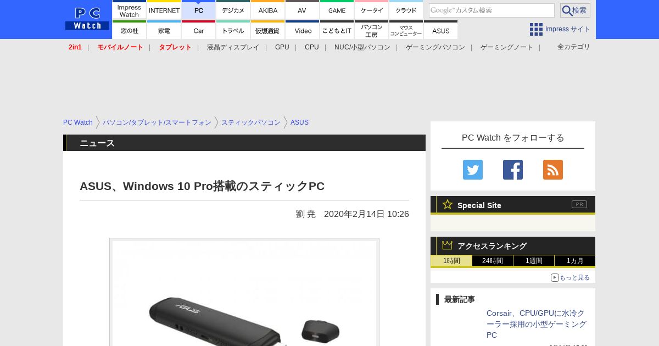Open the ゲーミングパソコン category
Image resolution: width=659 pixels, height=346 pixels.
point(435,47)
